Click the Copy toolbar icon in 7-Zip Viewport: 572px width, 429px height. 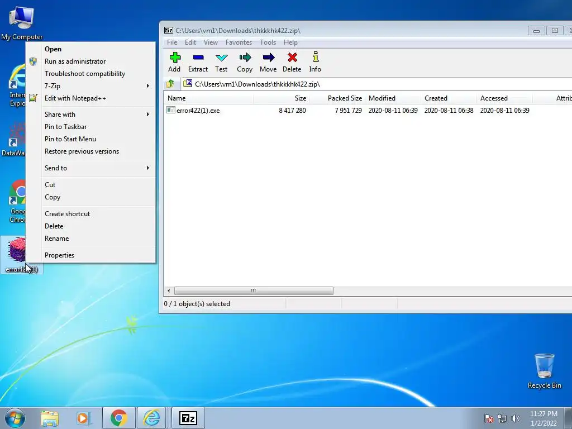[x=245, y=58]
